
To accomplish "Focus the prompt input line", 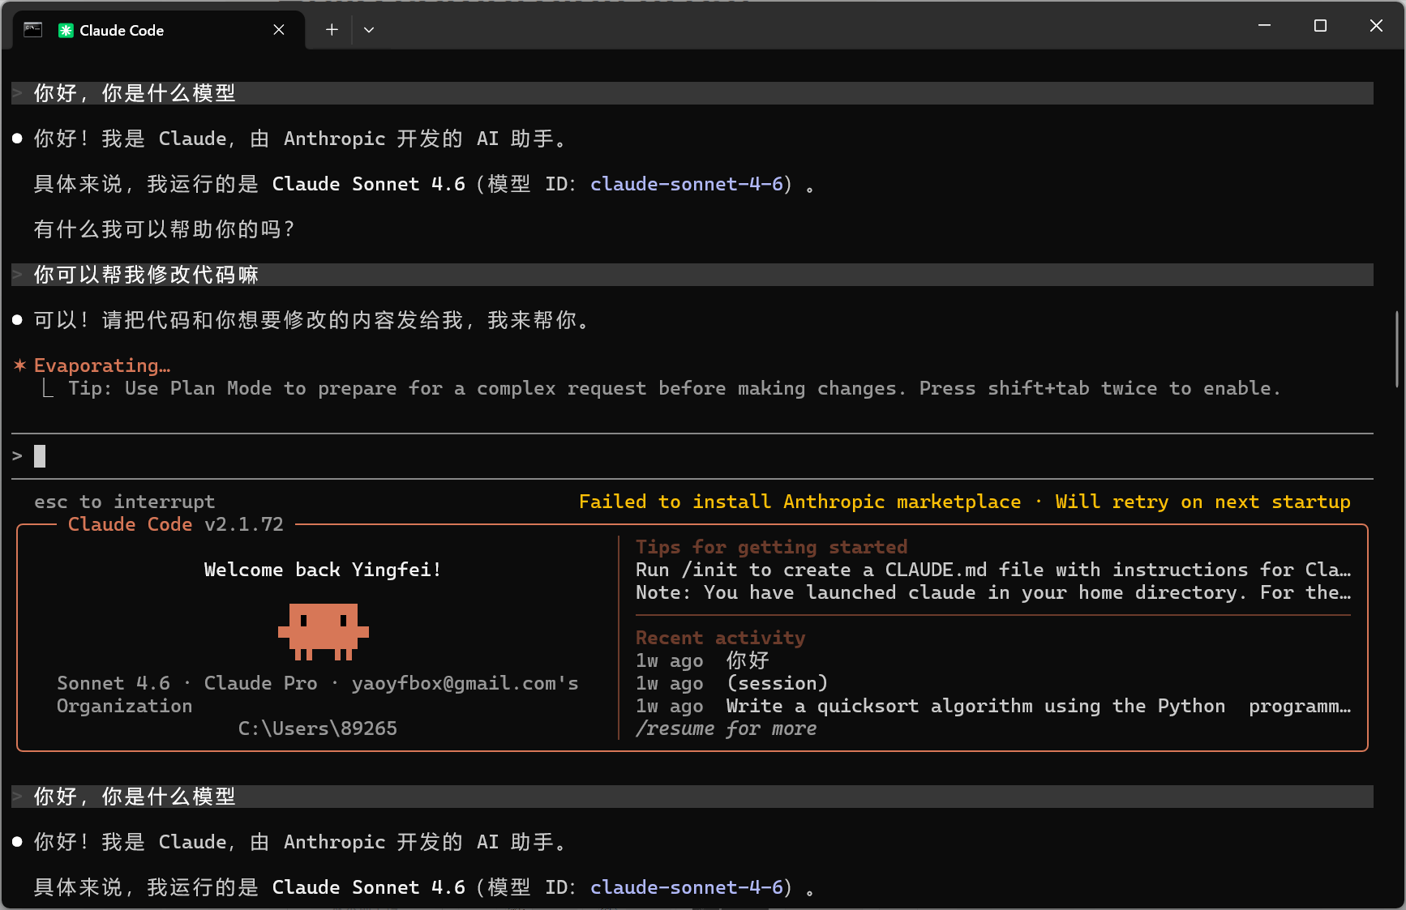I will coord(692,456).
